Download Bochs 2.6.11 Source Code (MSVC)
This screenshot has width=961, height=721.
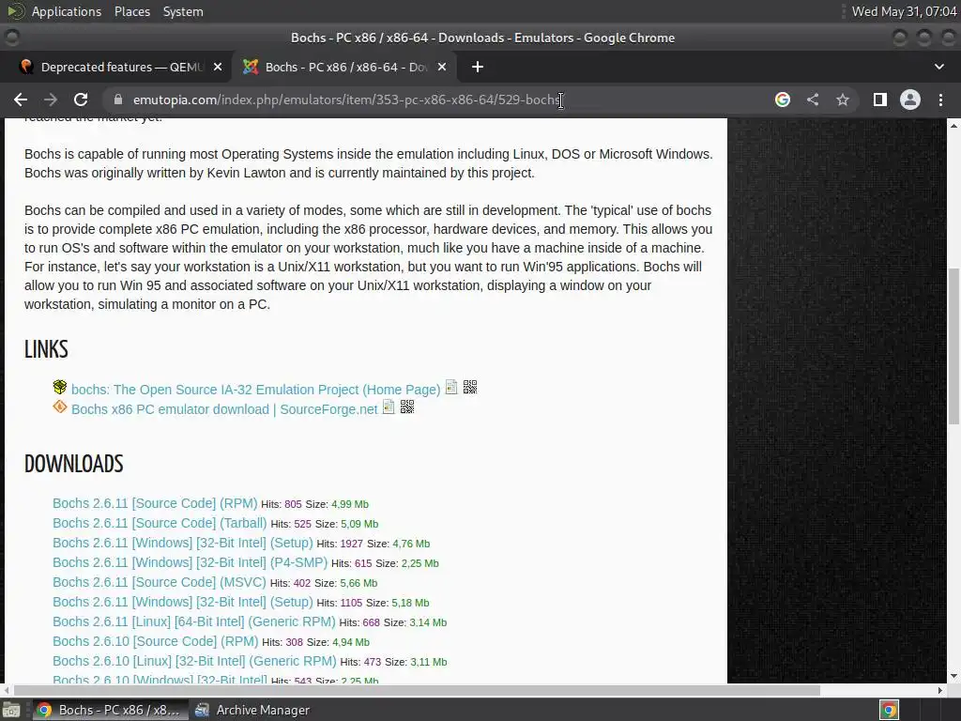160,582
